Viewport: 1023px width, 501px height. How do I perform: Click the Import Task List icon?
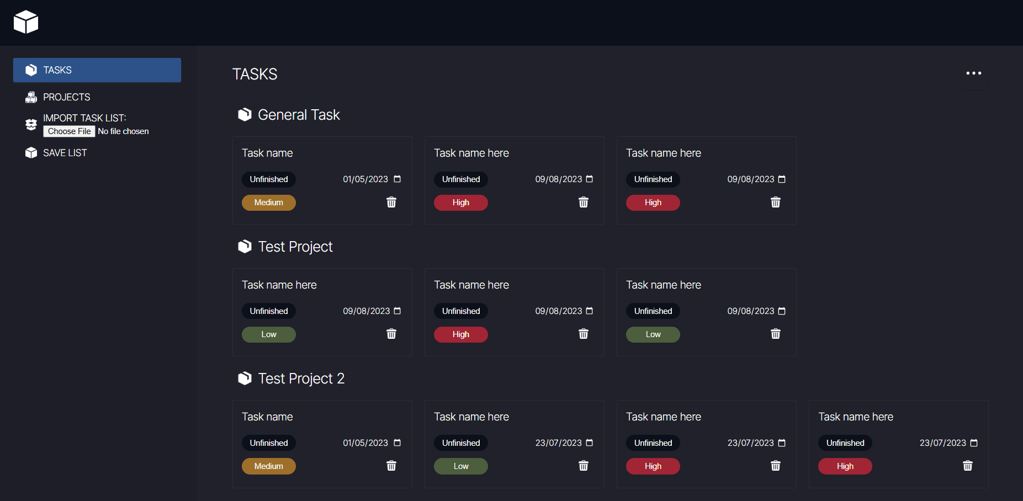tap(31, 125)
